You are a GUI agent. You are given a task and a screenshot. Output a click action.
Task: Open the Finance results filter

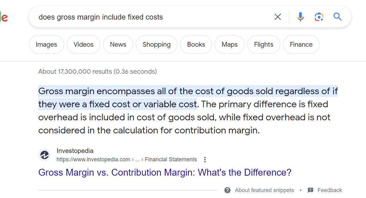coord(301,44)
